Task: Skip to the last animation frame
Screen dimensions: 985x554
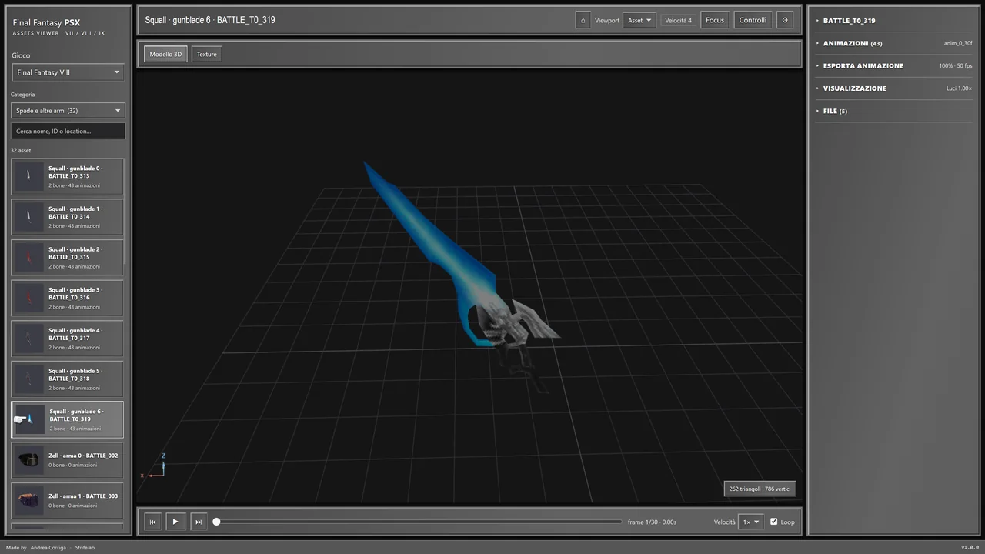Action: click(199, 522)
